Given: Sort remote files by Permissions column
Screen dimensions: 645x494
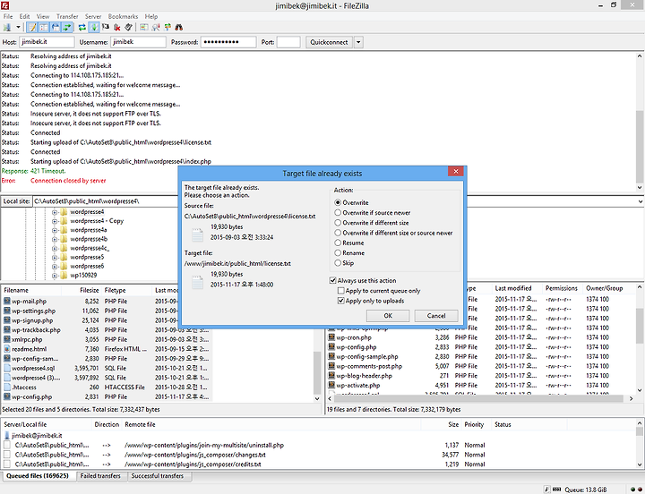Looking at the screenshot, I should (562, 288).
